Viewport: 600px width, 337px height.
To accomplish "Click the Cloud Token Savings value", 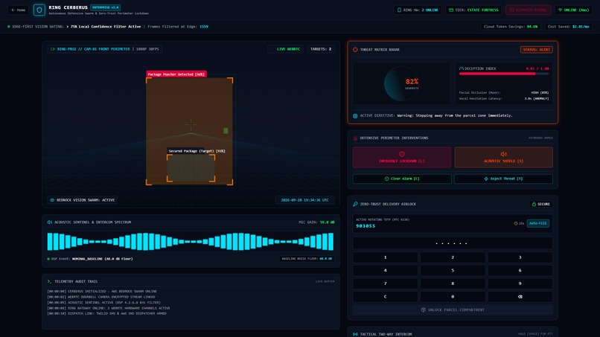I will 532,27.
